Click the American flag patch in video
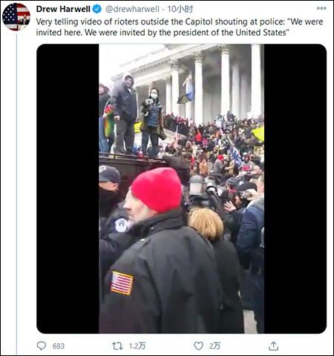 [122, 283]
